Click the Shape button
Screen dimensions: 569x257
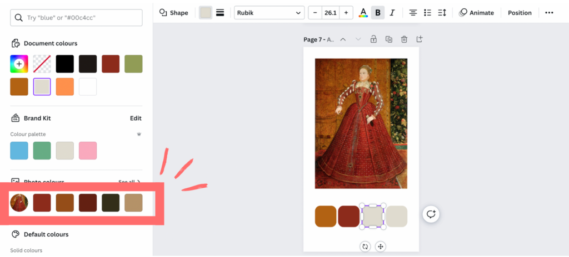tap(173, 13)
